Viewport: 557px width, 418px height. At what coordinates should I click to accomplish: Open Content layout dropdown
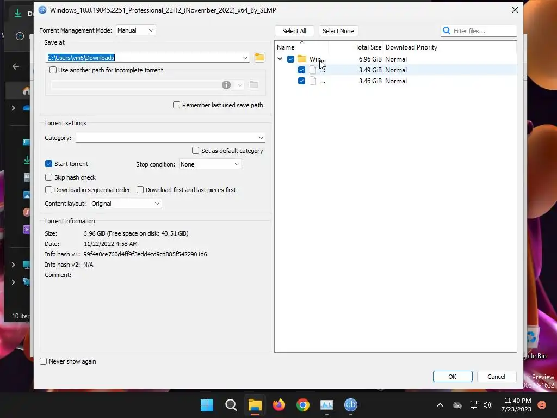(126, 204)
